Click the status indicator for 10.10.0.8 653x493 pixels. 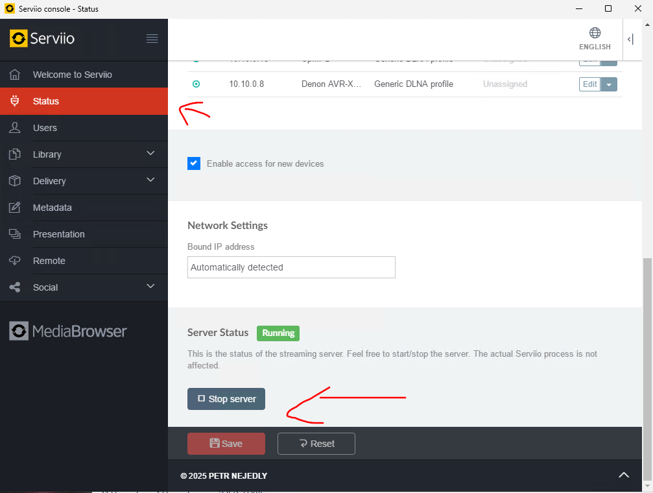click(196, 84)
